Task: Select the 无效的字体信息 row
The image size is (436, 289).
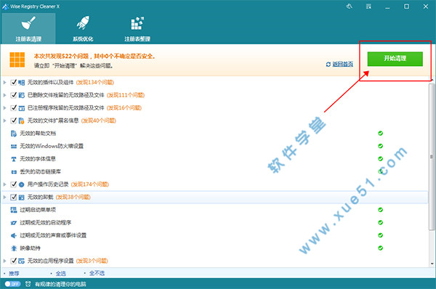Action: point(214,159)
